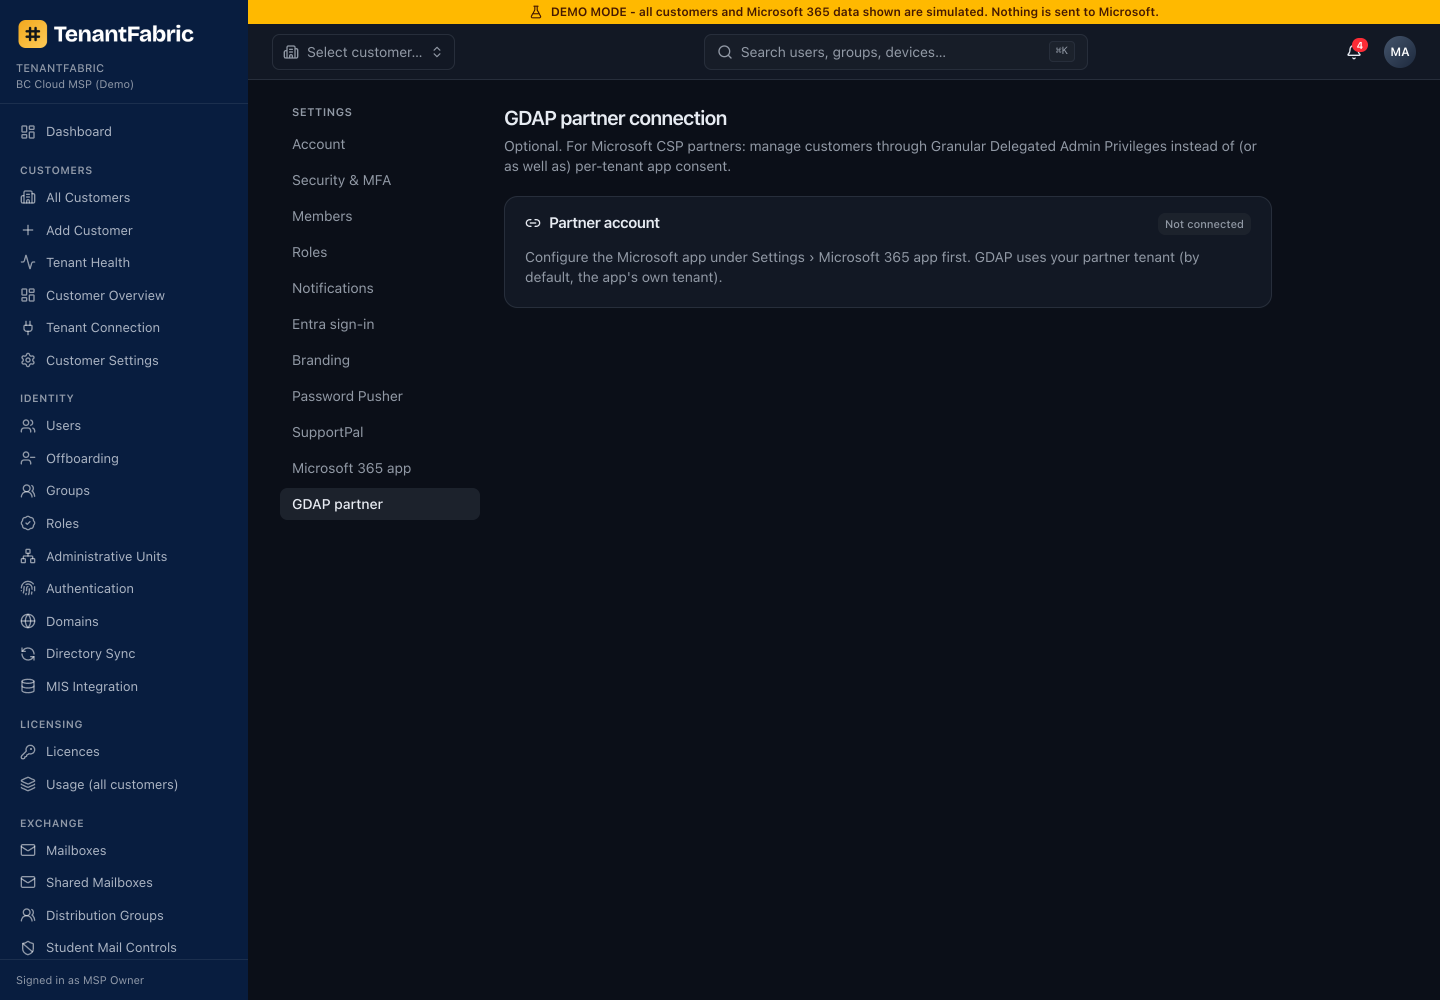Image resolution: width=1440 pixels, height=1000 pixels.
Task: Click the MIS Integration database icon
Action: [27, 686]
